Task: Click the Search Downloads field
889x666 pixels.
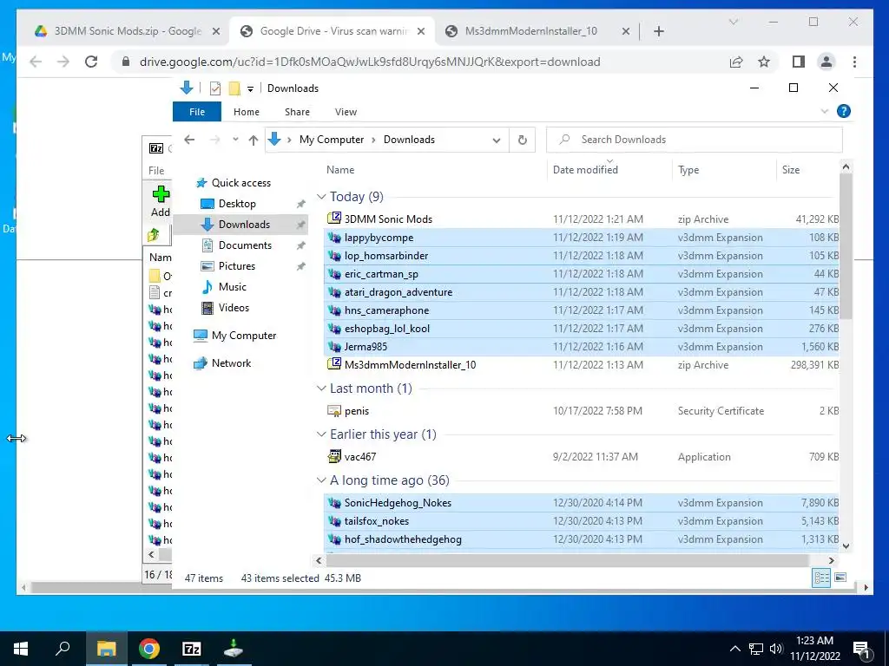Action: (x=694, y=140)
